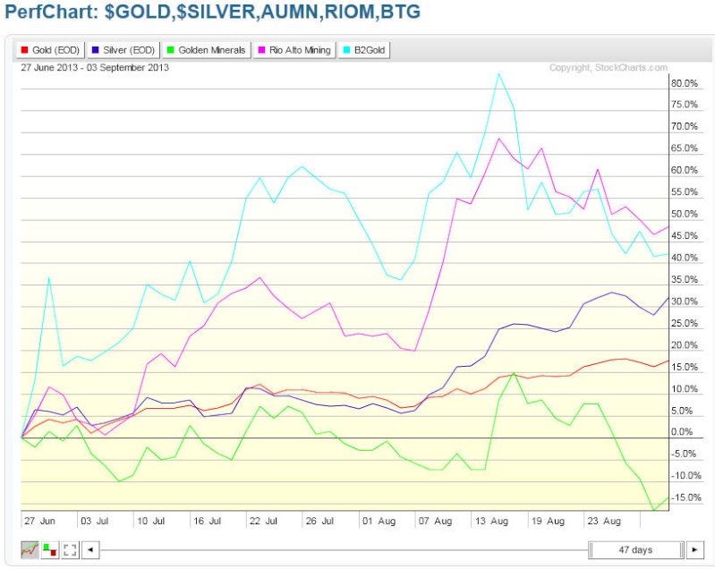Click the magenta Rio Alto color swatch
715x569 pixels.
tap(261, 50)
